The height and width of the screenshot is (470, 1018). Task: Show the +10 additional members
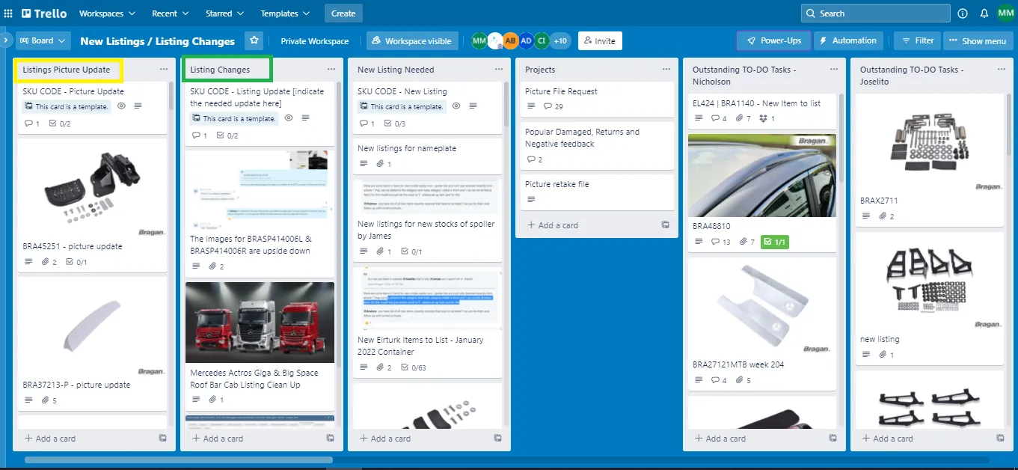coord(560,41)
